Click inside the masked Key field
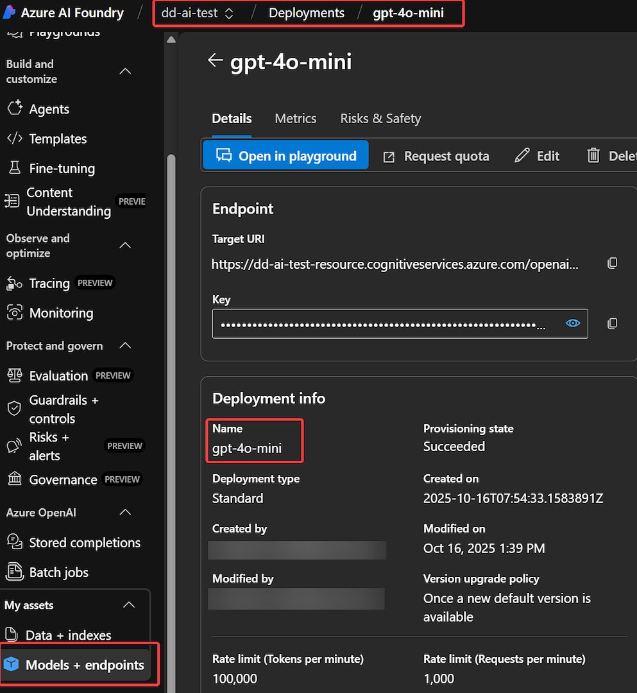 (385, 323)
